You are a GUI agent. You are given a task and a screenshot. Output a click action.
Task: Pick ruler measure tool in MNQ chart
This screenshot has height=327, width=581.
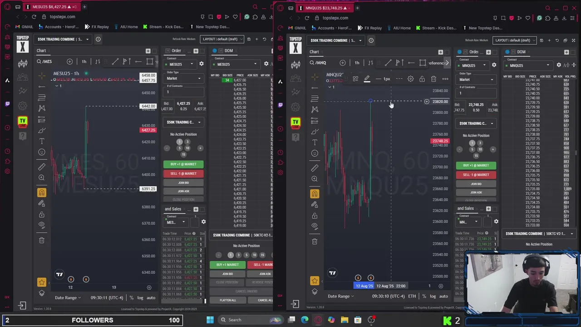[315, 168]
